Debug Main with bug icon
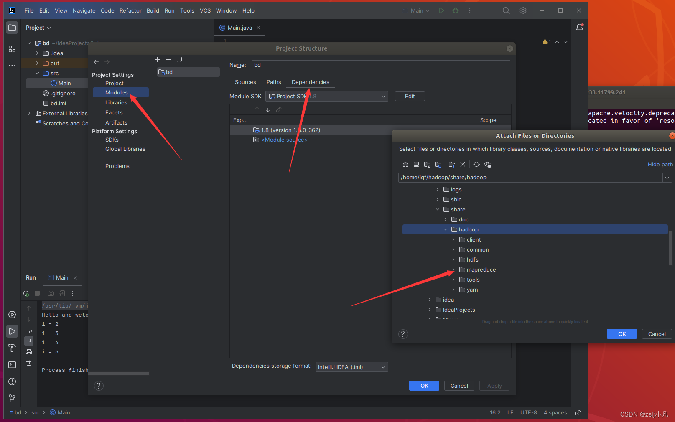Screen dimensions: 675x422 456,11
